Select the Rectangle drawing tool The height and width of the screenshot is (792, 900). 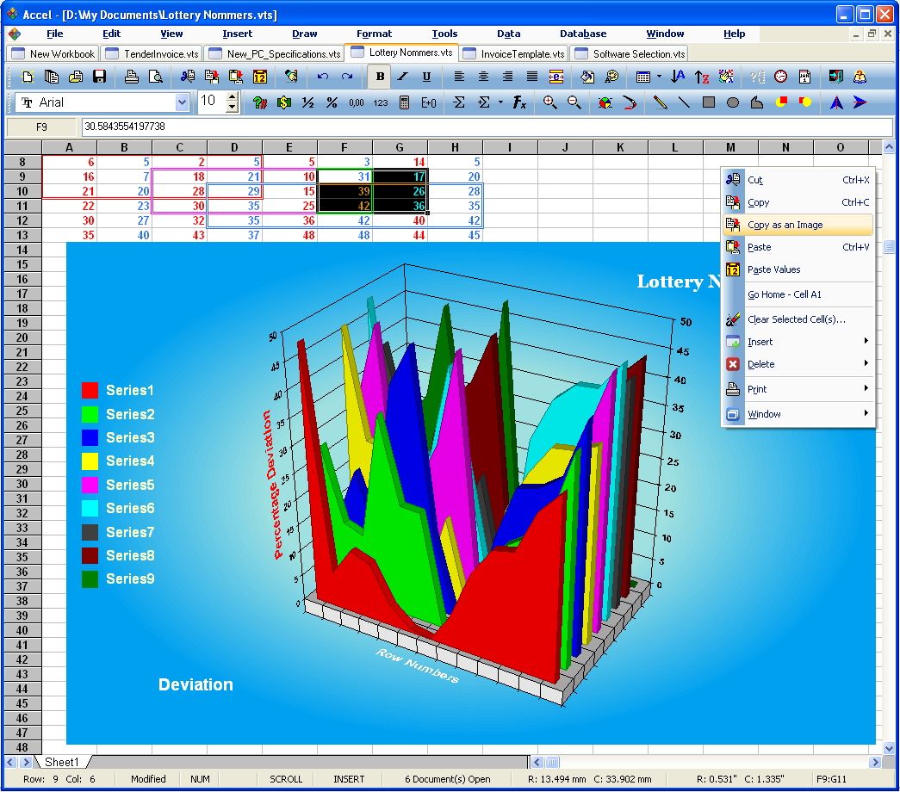708,102
